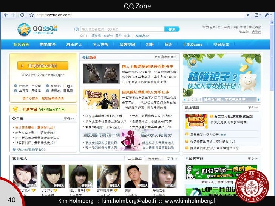
Task: Show next banner with right arrow
Action: click(258, 100)
